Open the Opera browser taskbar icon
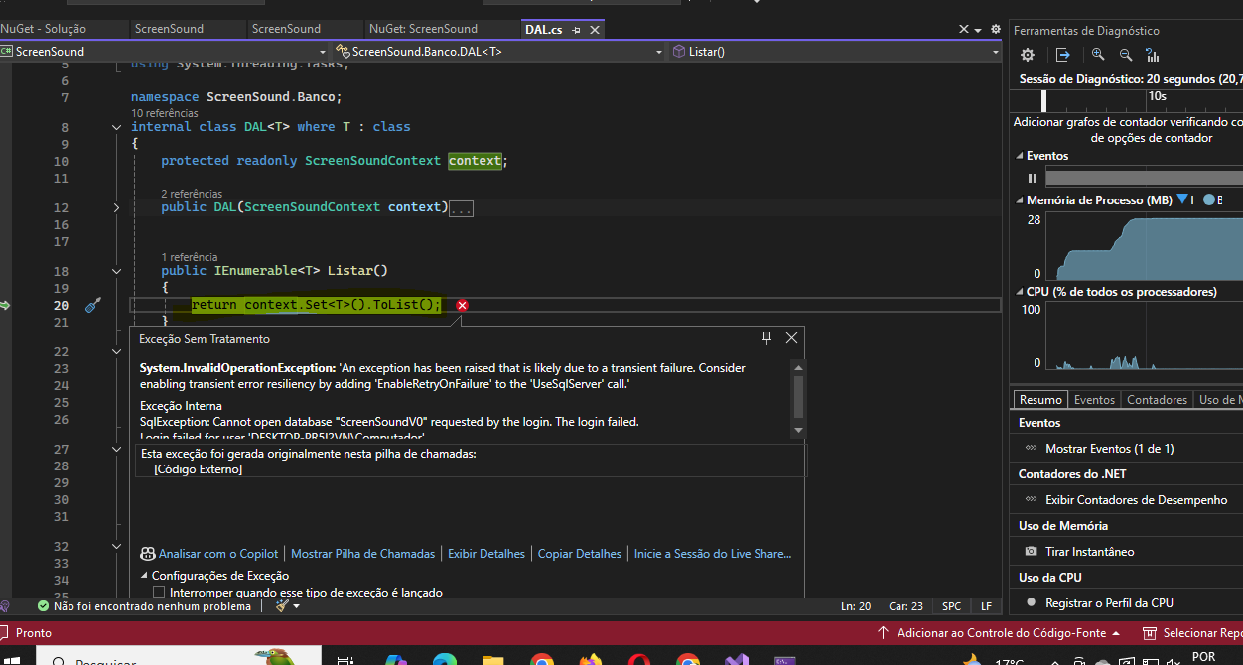1243x665 pixels. pos(639,659)
